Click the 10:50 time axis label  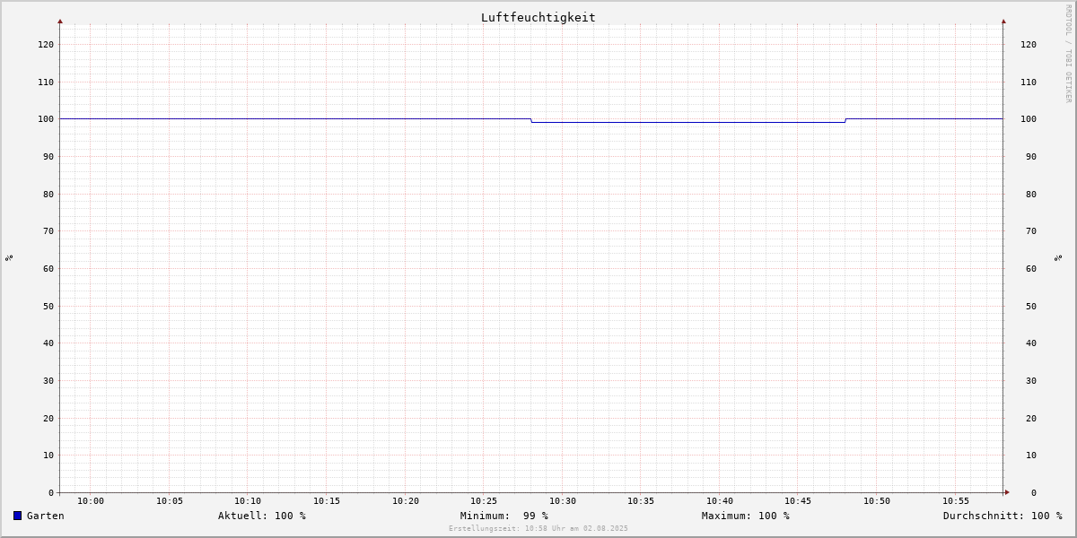click(x=877, y=501)
